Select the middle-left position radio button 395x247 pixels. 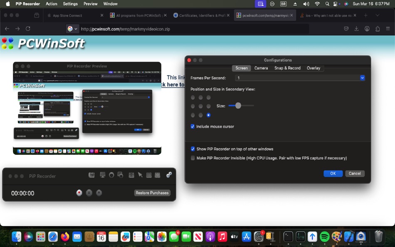click(193, 106)
